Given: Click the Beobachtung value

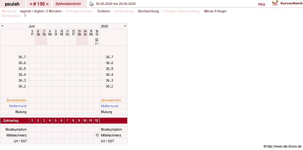Looking at the screenshot, I should tap(148, 11).
